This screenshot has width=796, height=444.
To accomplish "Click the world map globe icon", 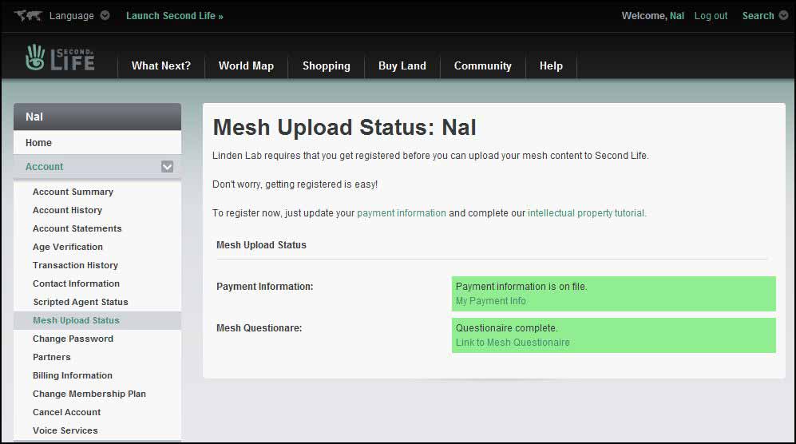I will [28, 16].
